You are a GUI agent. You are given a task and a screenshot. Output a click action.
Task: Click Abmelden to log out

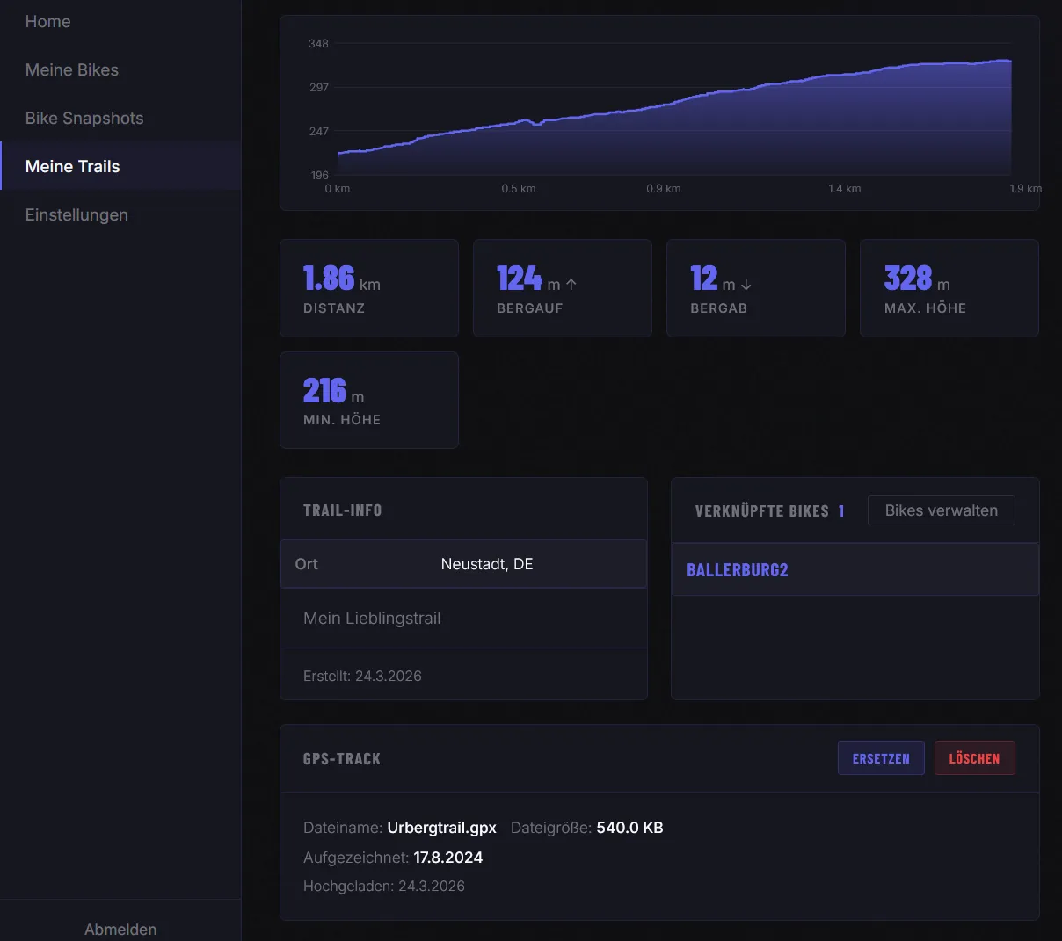pyautogui.click(x=120, y=929)
